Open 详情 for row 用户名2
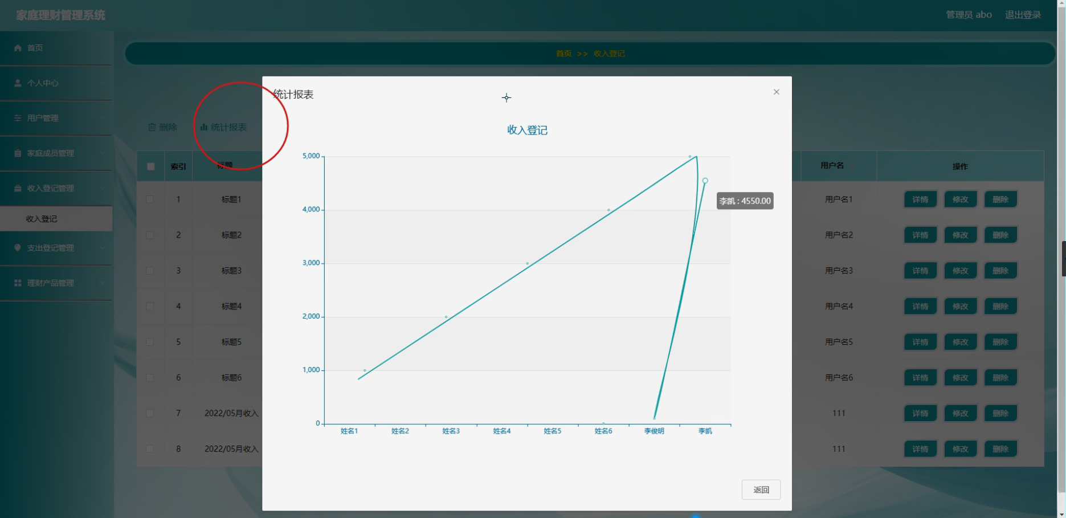Screen dimensions: 1066x518 [x=920, y=235]
